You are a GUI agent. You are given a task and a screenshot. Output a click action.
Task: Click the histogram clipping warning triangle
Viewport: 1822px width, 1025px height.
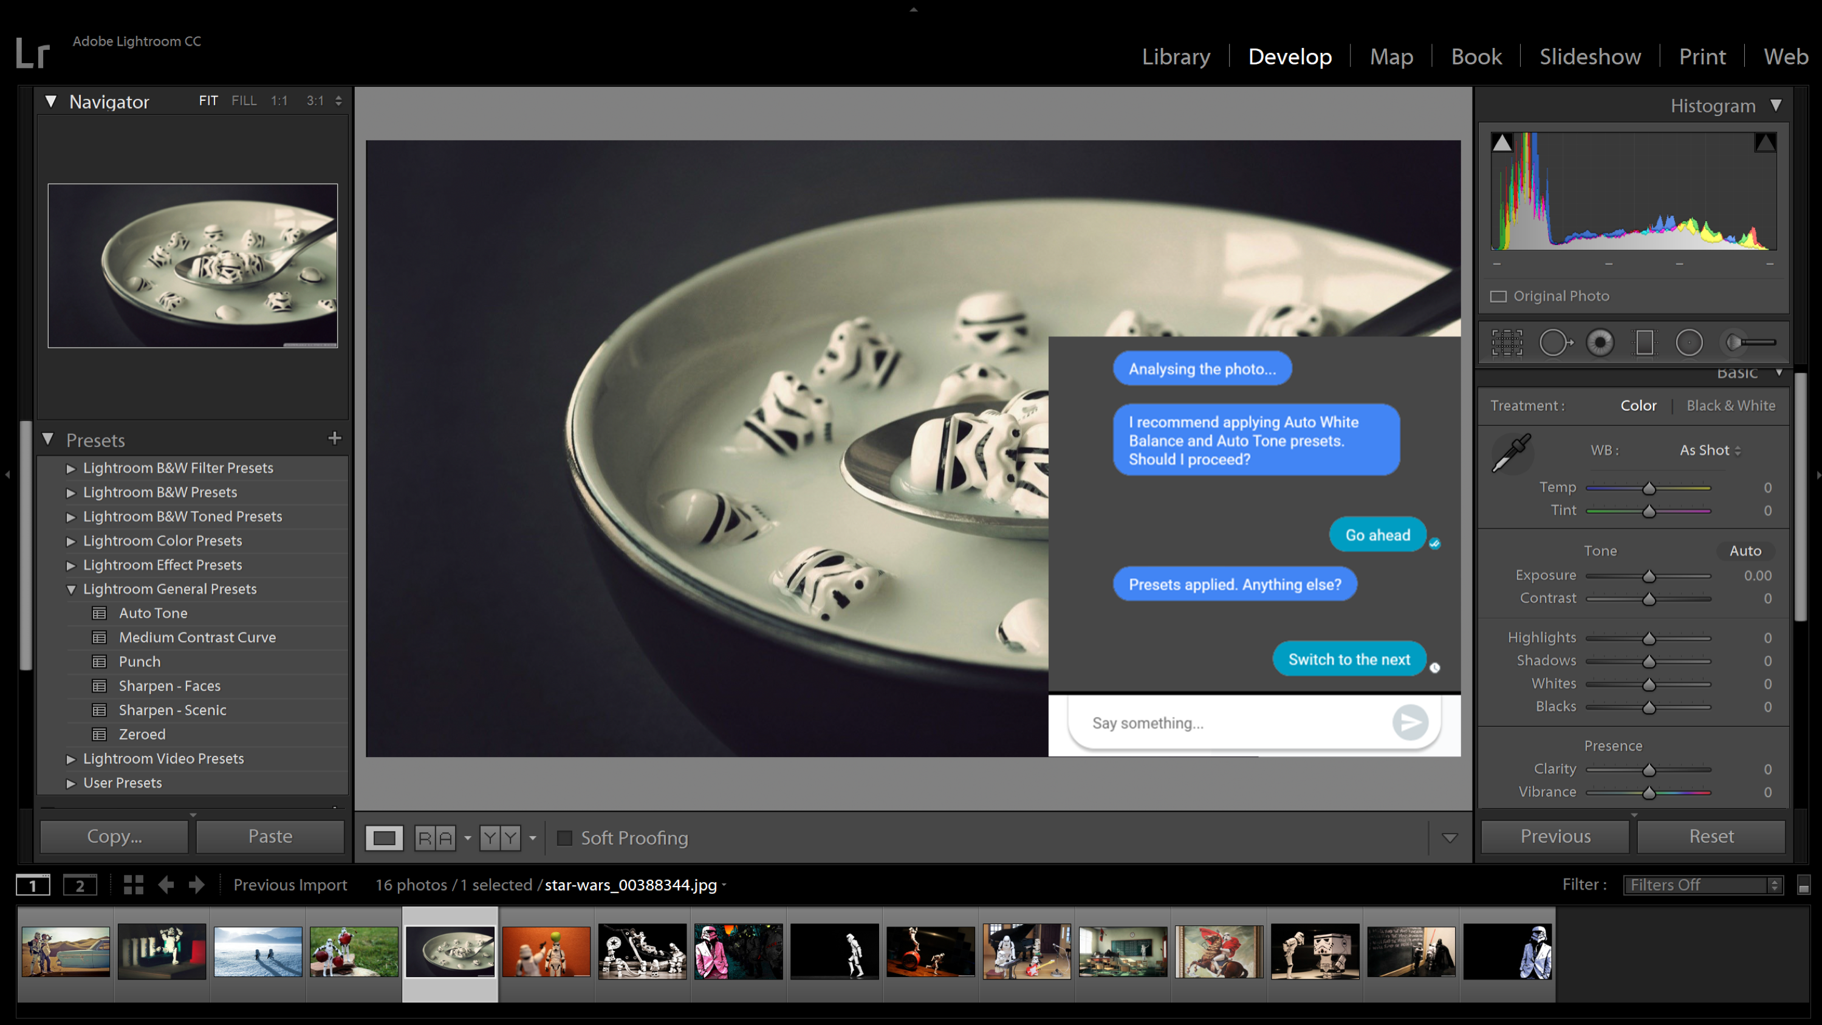[x=1502, y=142]
